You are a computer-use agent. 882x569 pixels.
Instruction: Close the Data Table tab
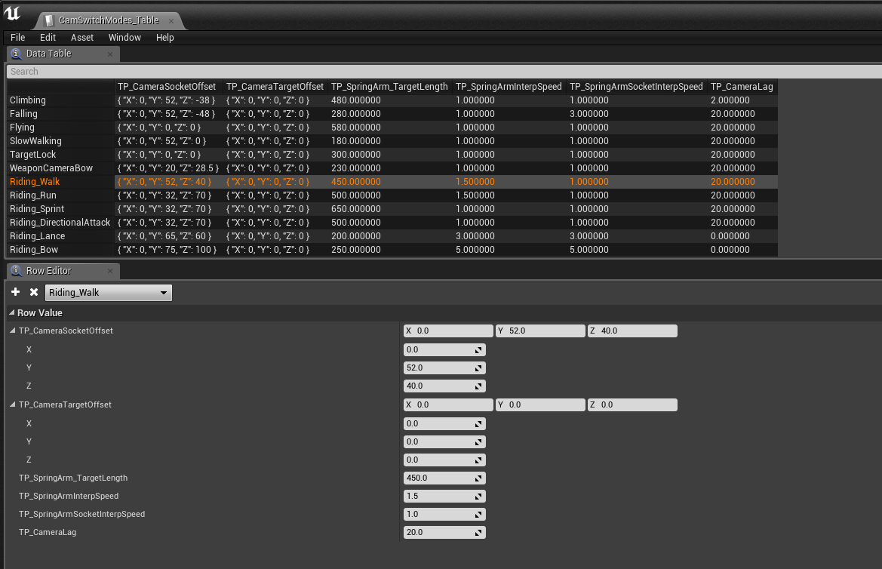click(110, 54)
